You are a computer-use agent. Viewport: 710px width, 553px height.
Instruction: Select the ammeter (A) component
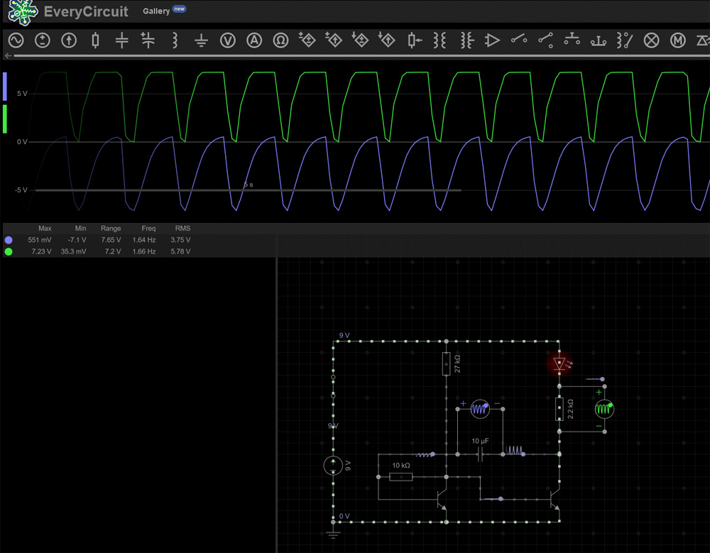coord(254,40)
